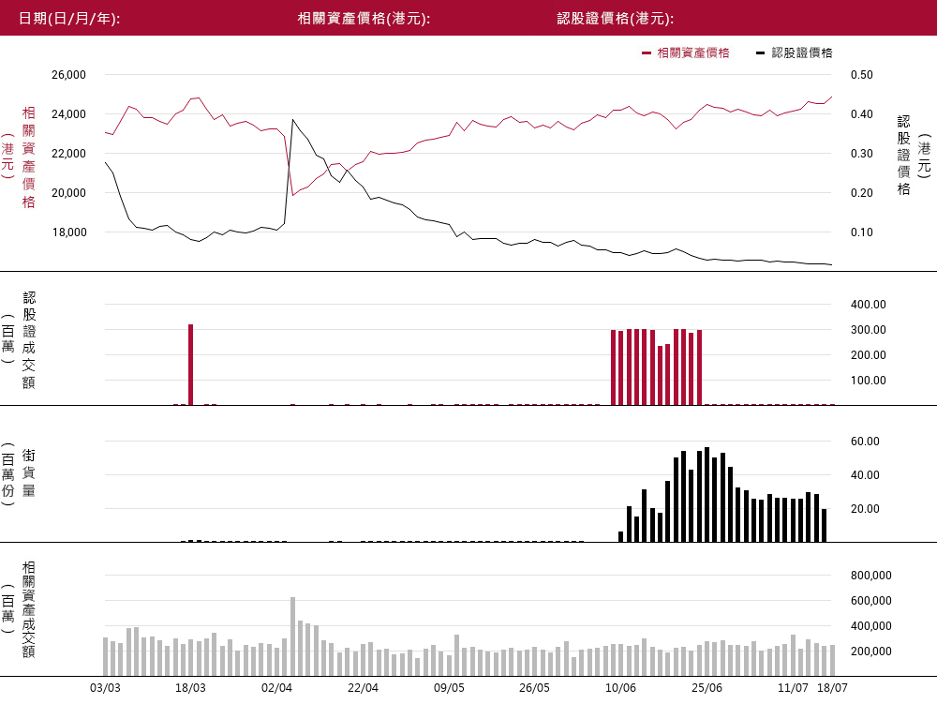This screenshot has height=704, width=937.
Task: Click the red legend marker for 相關資產價格
Action: [x=646, y=53]
